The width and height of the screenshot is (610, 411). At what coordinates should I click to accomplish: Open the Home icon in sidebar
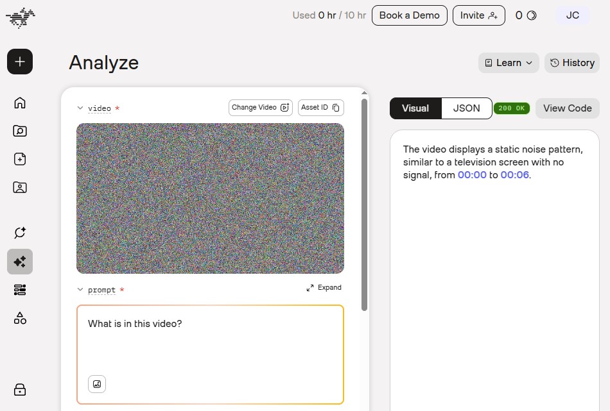[x=20, y=103]
